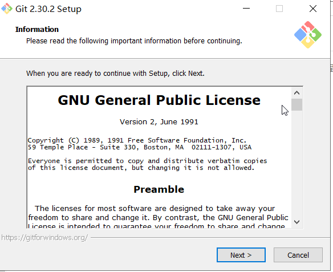Click the license text scrollbar thumb
The width and height of the screenshot is (333, 272).
pos(297,104)
